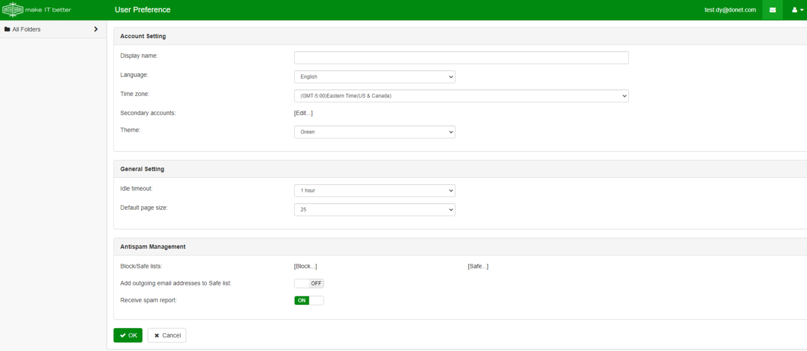Open the Block list link
The width and height of the screenshot is (807, 351).
point(305,267)
